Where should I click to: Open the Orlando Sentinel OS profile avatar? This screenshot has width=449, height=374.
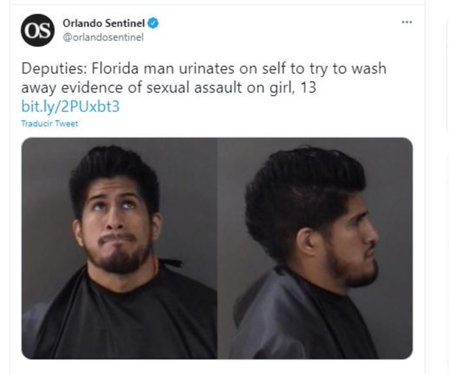coord(37,30)
